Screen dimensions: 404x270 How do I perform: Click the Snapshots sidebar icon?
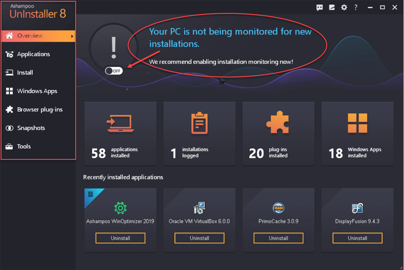(x=9, y=128)
